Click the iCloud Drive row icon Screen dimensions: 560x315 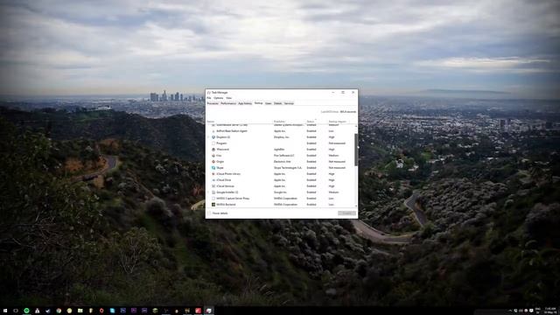(213, 180)
